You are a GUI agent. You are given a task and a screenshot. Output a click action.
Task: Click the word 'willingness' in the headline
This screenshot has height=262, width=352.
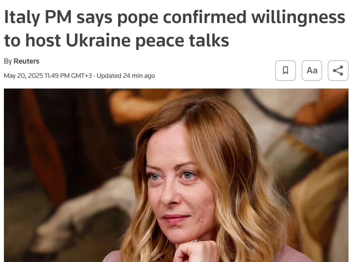[298, 17]
